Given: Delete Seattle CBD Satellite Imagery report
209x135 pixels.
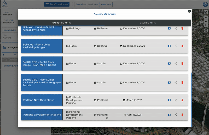Looking at the screenshot, I should 182,82.
